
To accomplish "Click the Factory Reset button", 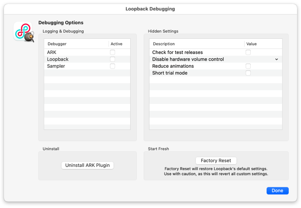I will 216,160.
